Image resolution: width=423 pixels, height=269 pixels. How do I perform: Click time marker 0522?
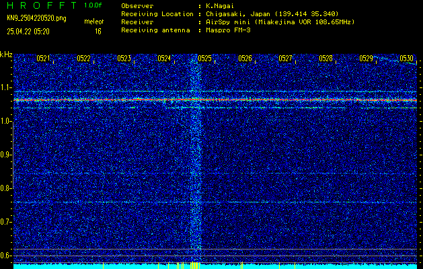83,59
